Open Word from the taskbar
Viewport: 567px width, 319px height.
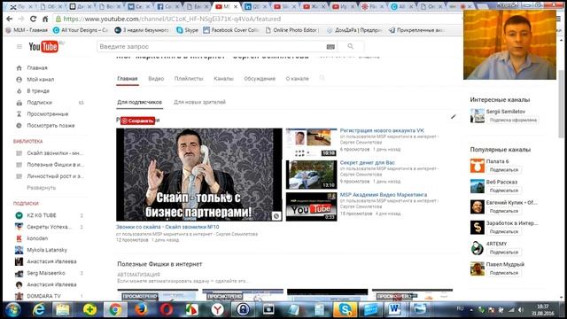(x=395, y=310)
